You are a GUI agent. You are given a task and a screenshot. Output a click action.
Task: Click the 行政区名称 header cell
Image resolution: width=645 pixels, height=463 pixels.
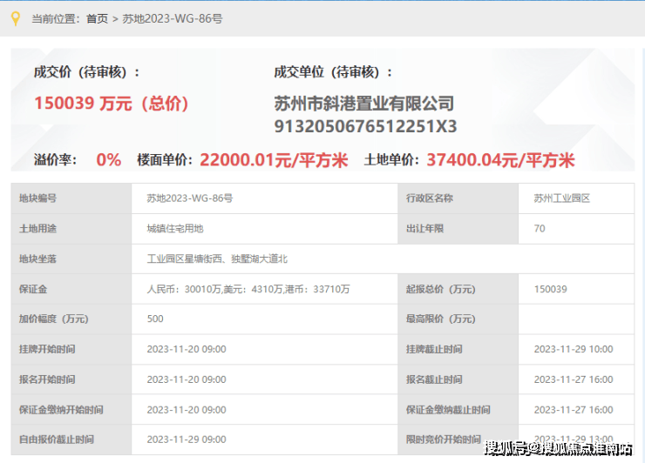(458, 198)
